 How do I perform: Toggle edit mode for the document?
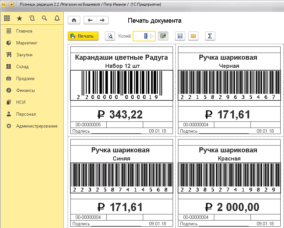[163, 36]
